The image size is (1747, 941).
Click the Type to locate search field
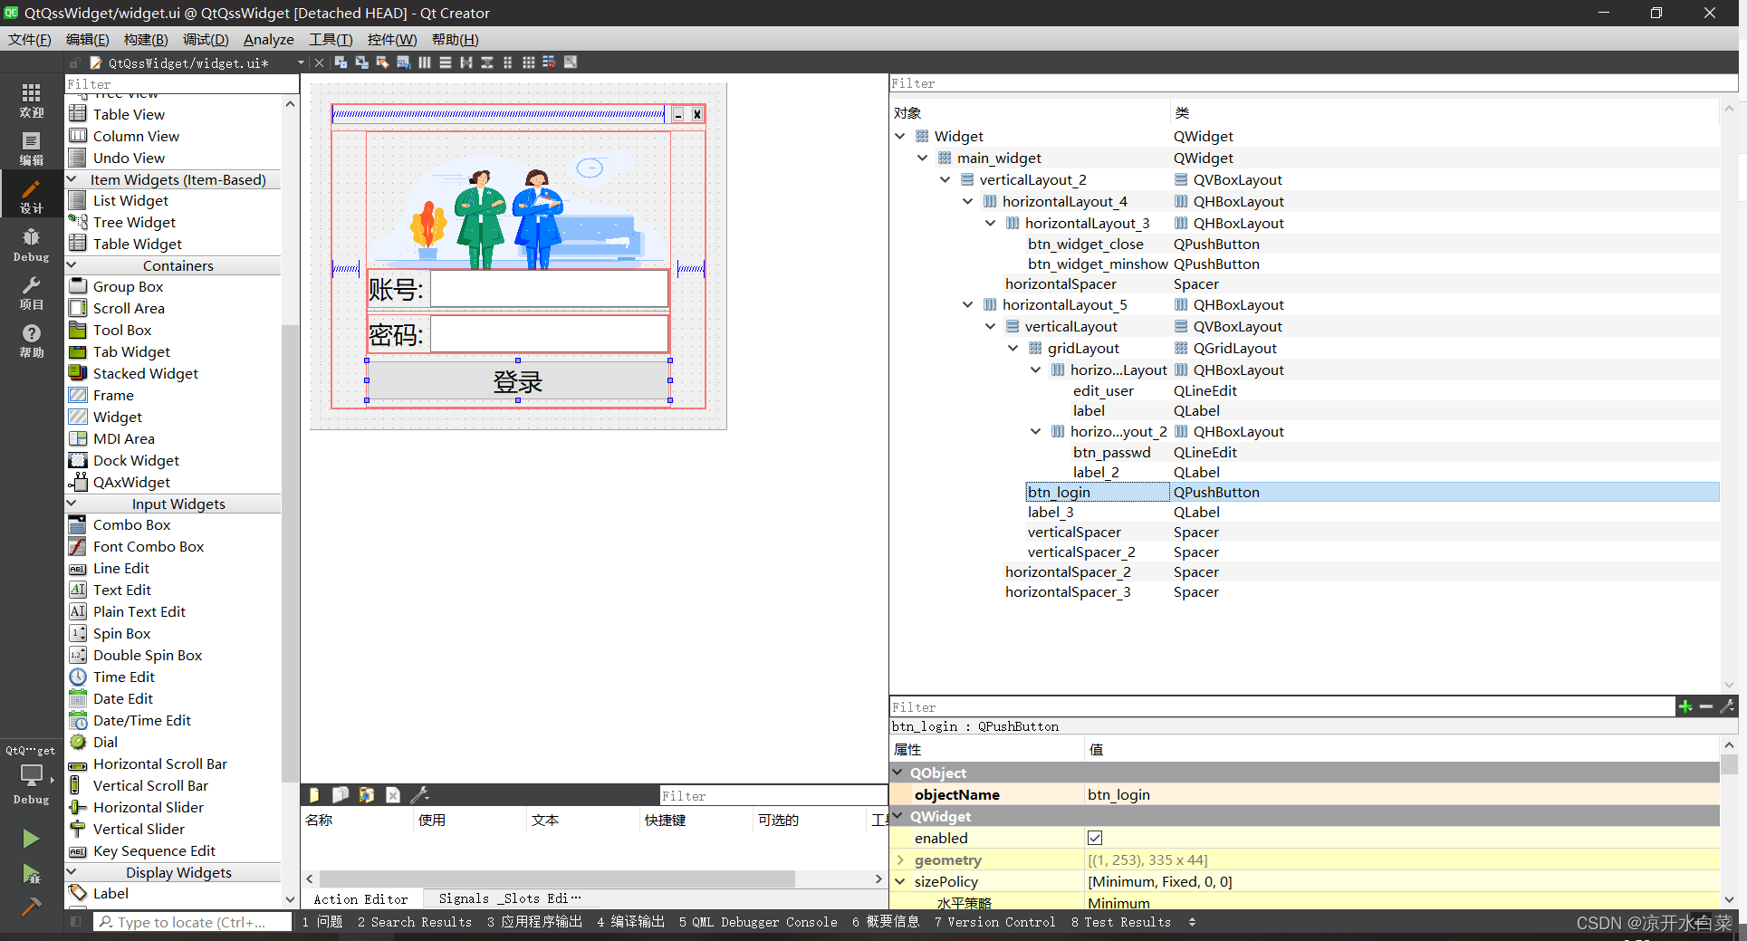(x=192, y=922)
